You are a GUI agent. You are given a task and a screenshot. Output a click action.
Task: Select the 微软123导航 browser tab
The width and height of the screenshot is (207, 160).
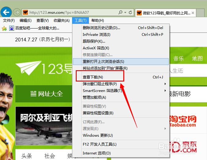point(165,13)
